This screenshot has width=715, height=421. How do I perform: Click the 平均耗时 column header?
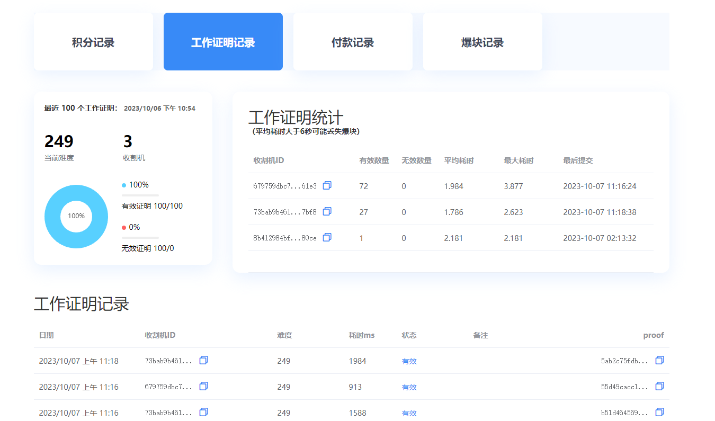[459, 160]
